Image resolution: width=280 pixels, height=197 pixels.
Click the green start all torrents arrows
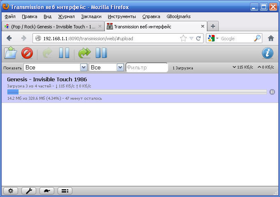pos(84,53)
